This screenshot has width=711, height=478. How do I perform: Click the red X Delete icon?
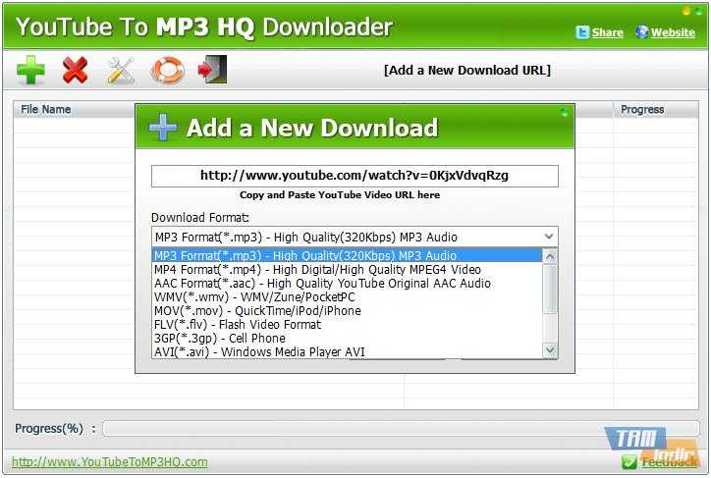point(76,70)
